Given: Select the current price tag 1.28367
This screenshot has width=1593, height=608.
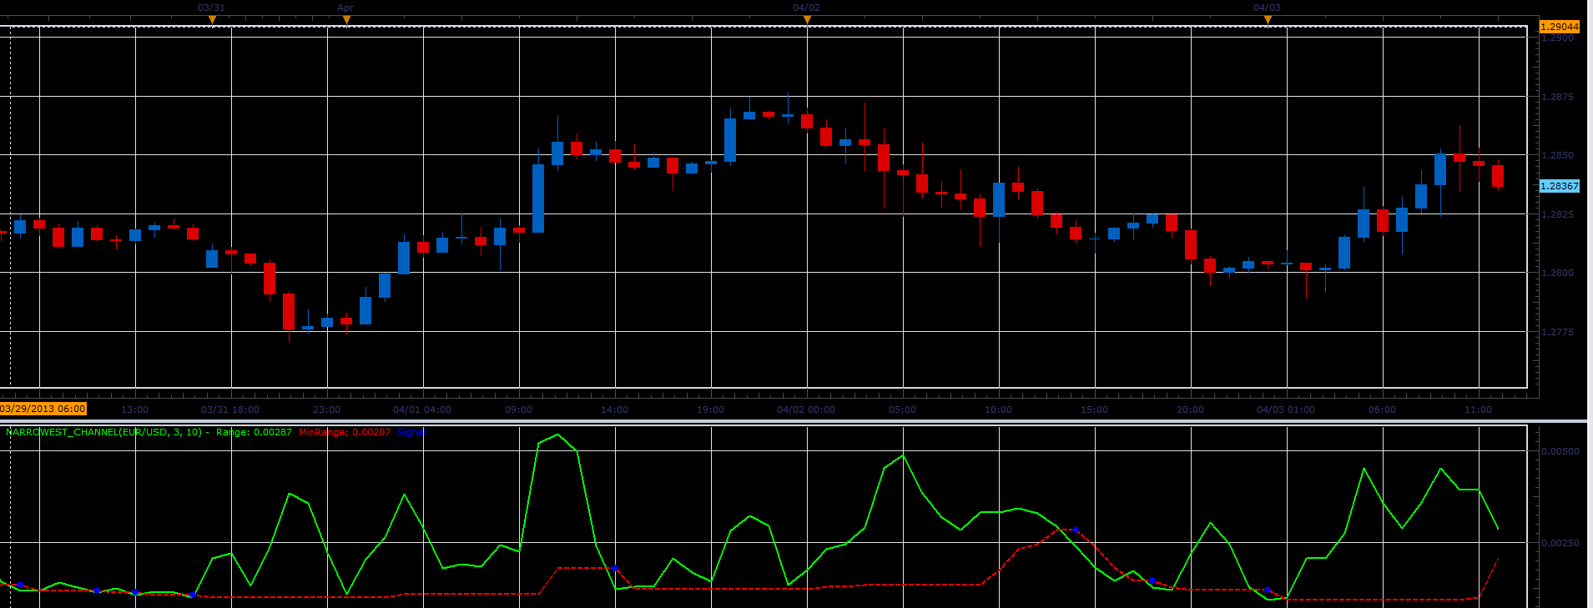Looking at the screenshot, I should click(x=1559, y=186).
